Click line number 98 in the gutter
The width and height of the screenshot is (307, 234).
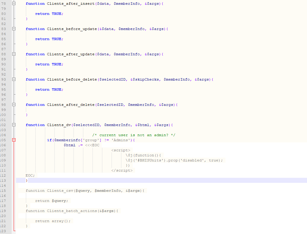(x=4, y=104)
